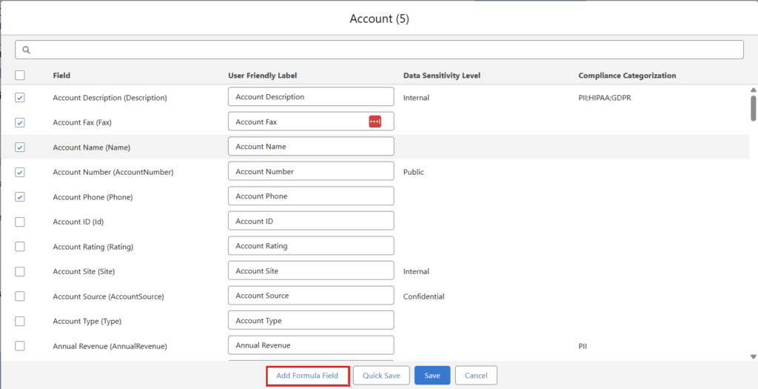Toggle the select-all checkbox in header
The width and height of the screenshot is (758, 389).
(20, 76)
